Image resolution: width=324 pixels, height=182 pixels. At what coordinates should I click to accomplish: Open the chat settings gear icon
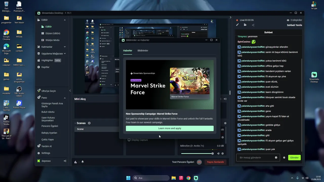(x=284, y=157)
